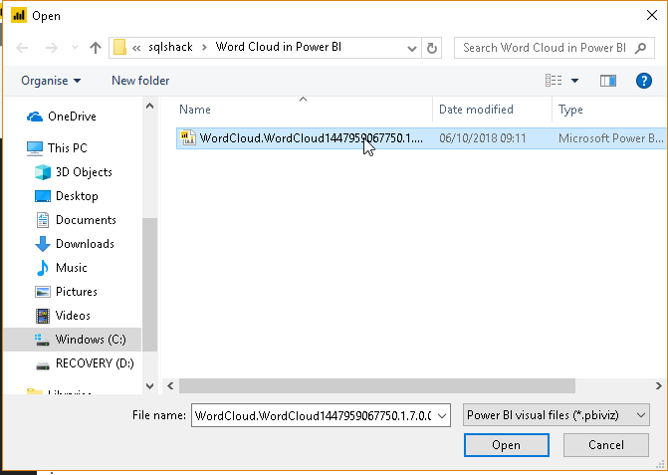
Task: Click the Power BI icon in the title bar
Action: click(x=19, y=15)
